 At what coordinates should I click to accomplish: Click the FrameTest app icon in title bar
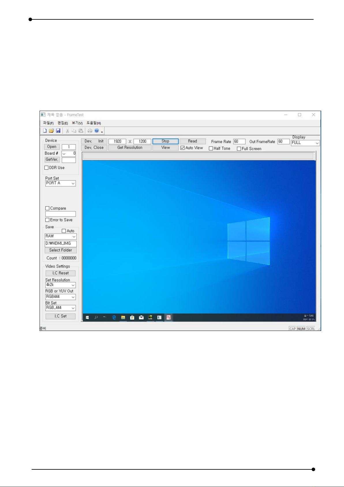pyautogui.click(x=43, y=115)
